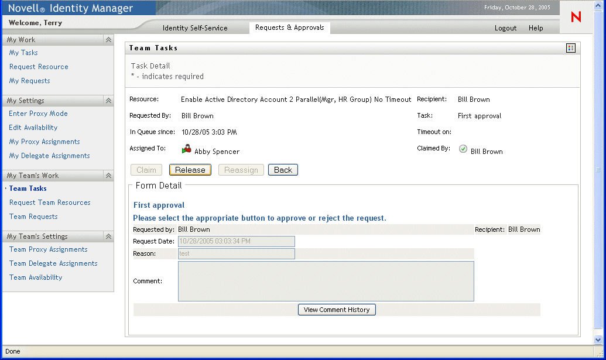Click inside the Comment text area
The image size is (606, 360).
click(x=326, y=281)
